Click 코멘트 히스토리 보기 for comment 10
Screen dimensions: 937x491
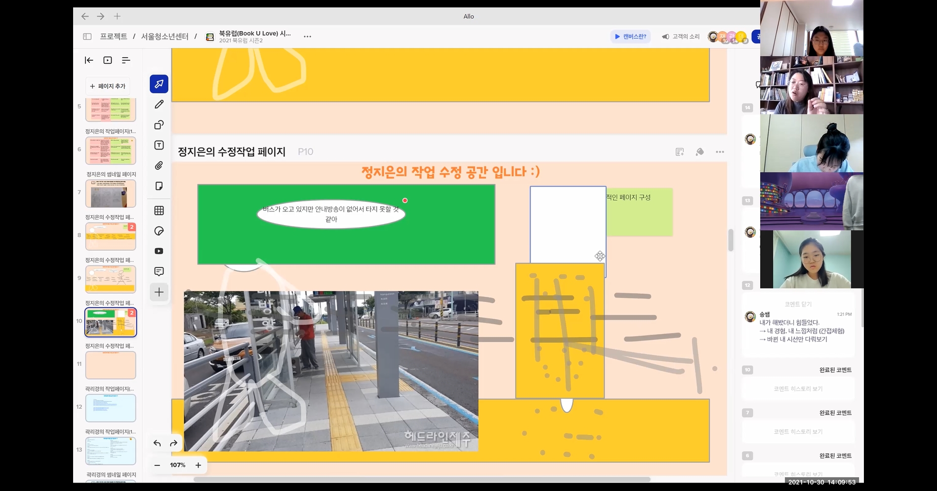coord(798,389)
